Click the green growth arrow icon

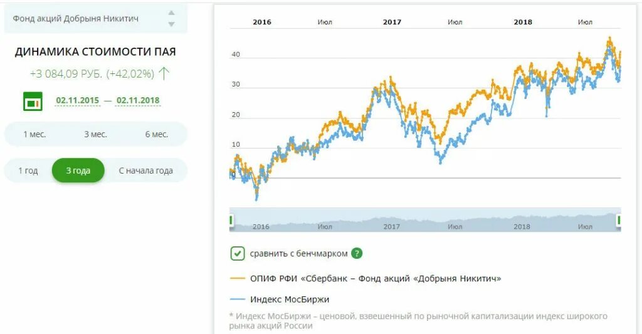(164, 73)
